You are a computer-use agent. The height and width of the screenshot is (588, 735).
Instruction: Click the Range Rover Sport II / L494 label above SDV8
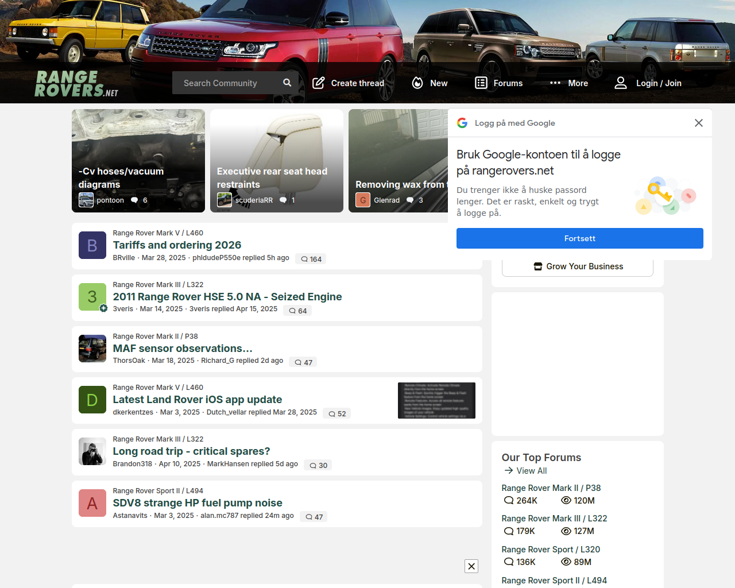pyautogui.click(x=158, y=491)
